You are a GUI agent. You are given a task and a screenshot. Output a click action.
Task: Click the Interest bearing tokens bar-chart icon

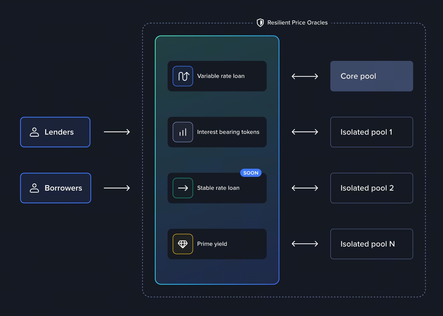tap(183, 132)
